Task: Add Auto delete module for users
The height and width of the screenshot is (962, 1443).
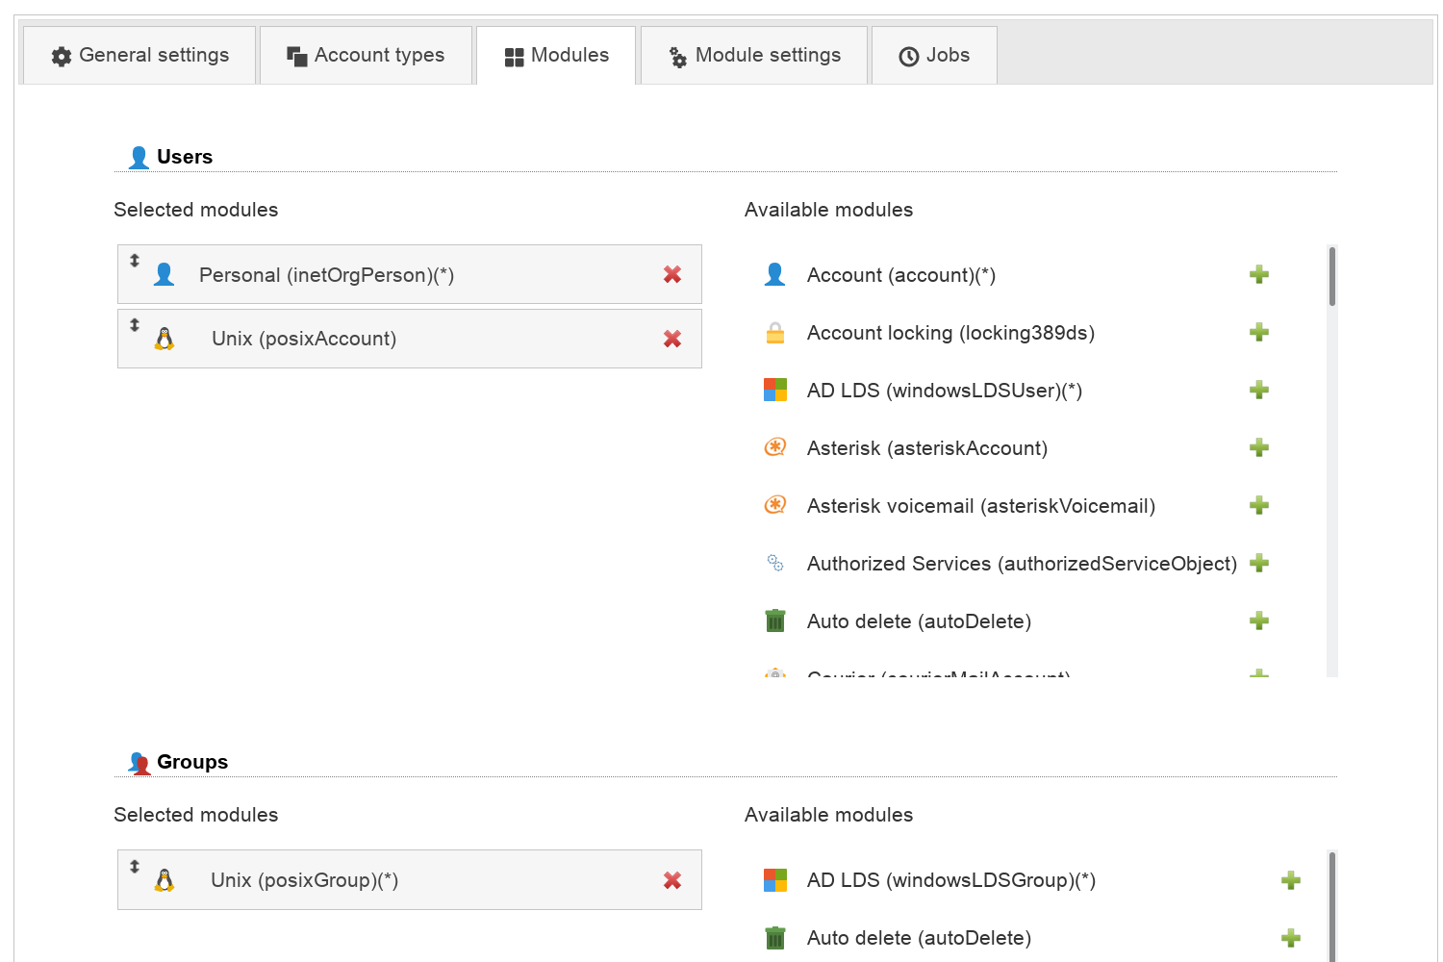Action: (1259, 620)
